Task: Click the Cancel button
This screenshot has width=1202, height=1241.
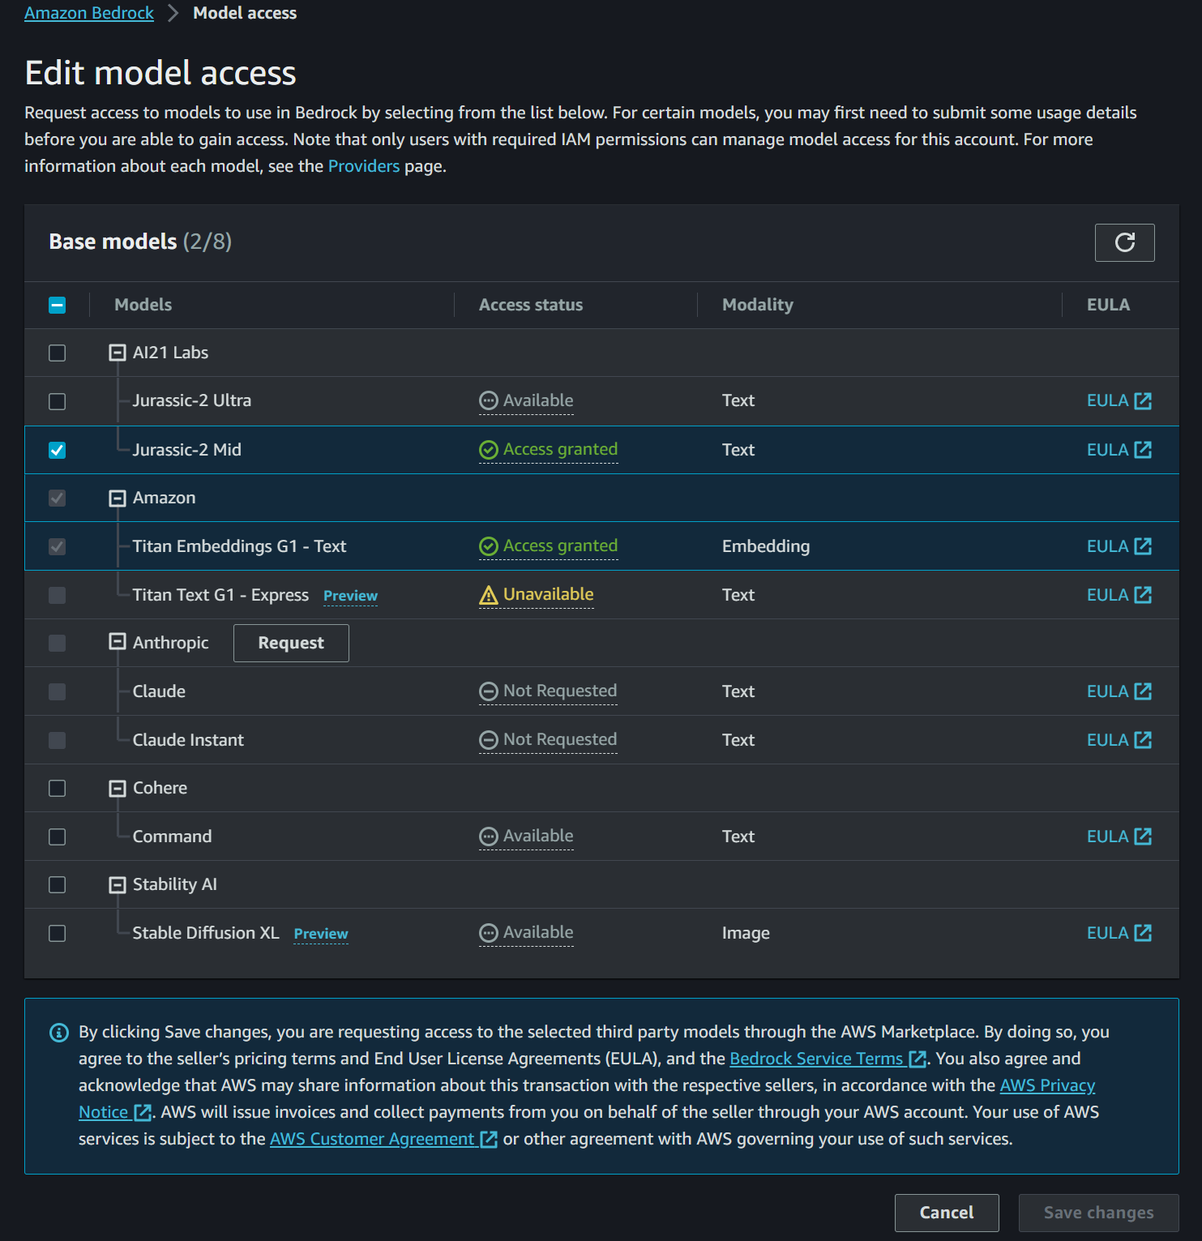Action: [946, 1213]
